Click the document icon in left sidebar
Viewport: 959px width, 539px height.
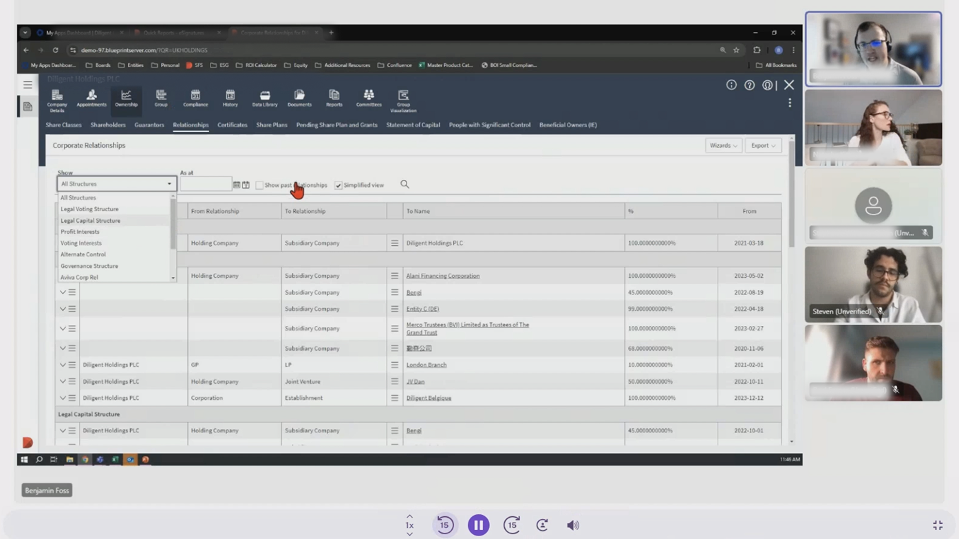coord(28,107)
